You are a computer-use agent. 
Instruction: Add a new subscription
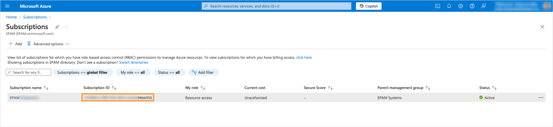click(x=15, y=44)
